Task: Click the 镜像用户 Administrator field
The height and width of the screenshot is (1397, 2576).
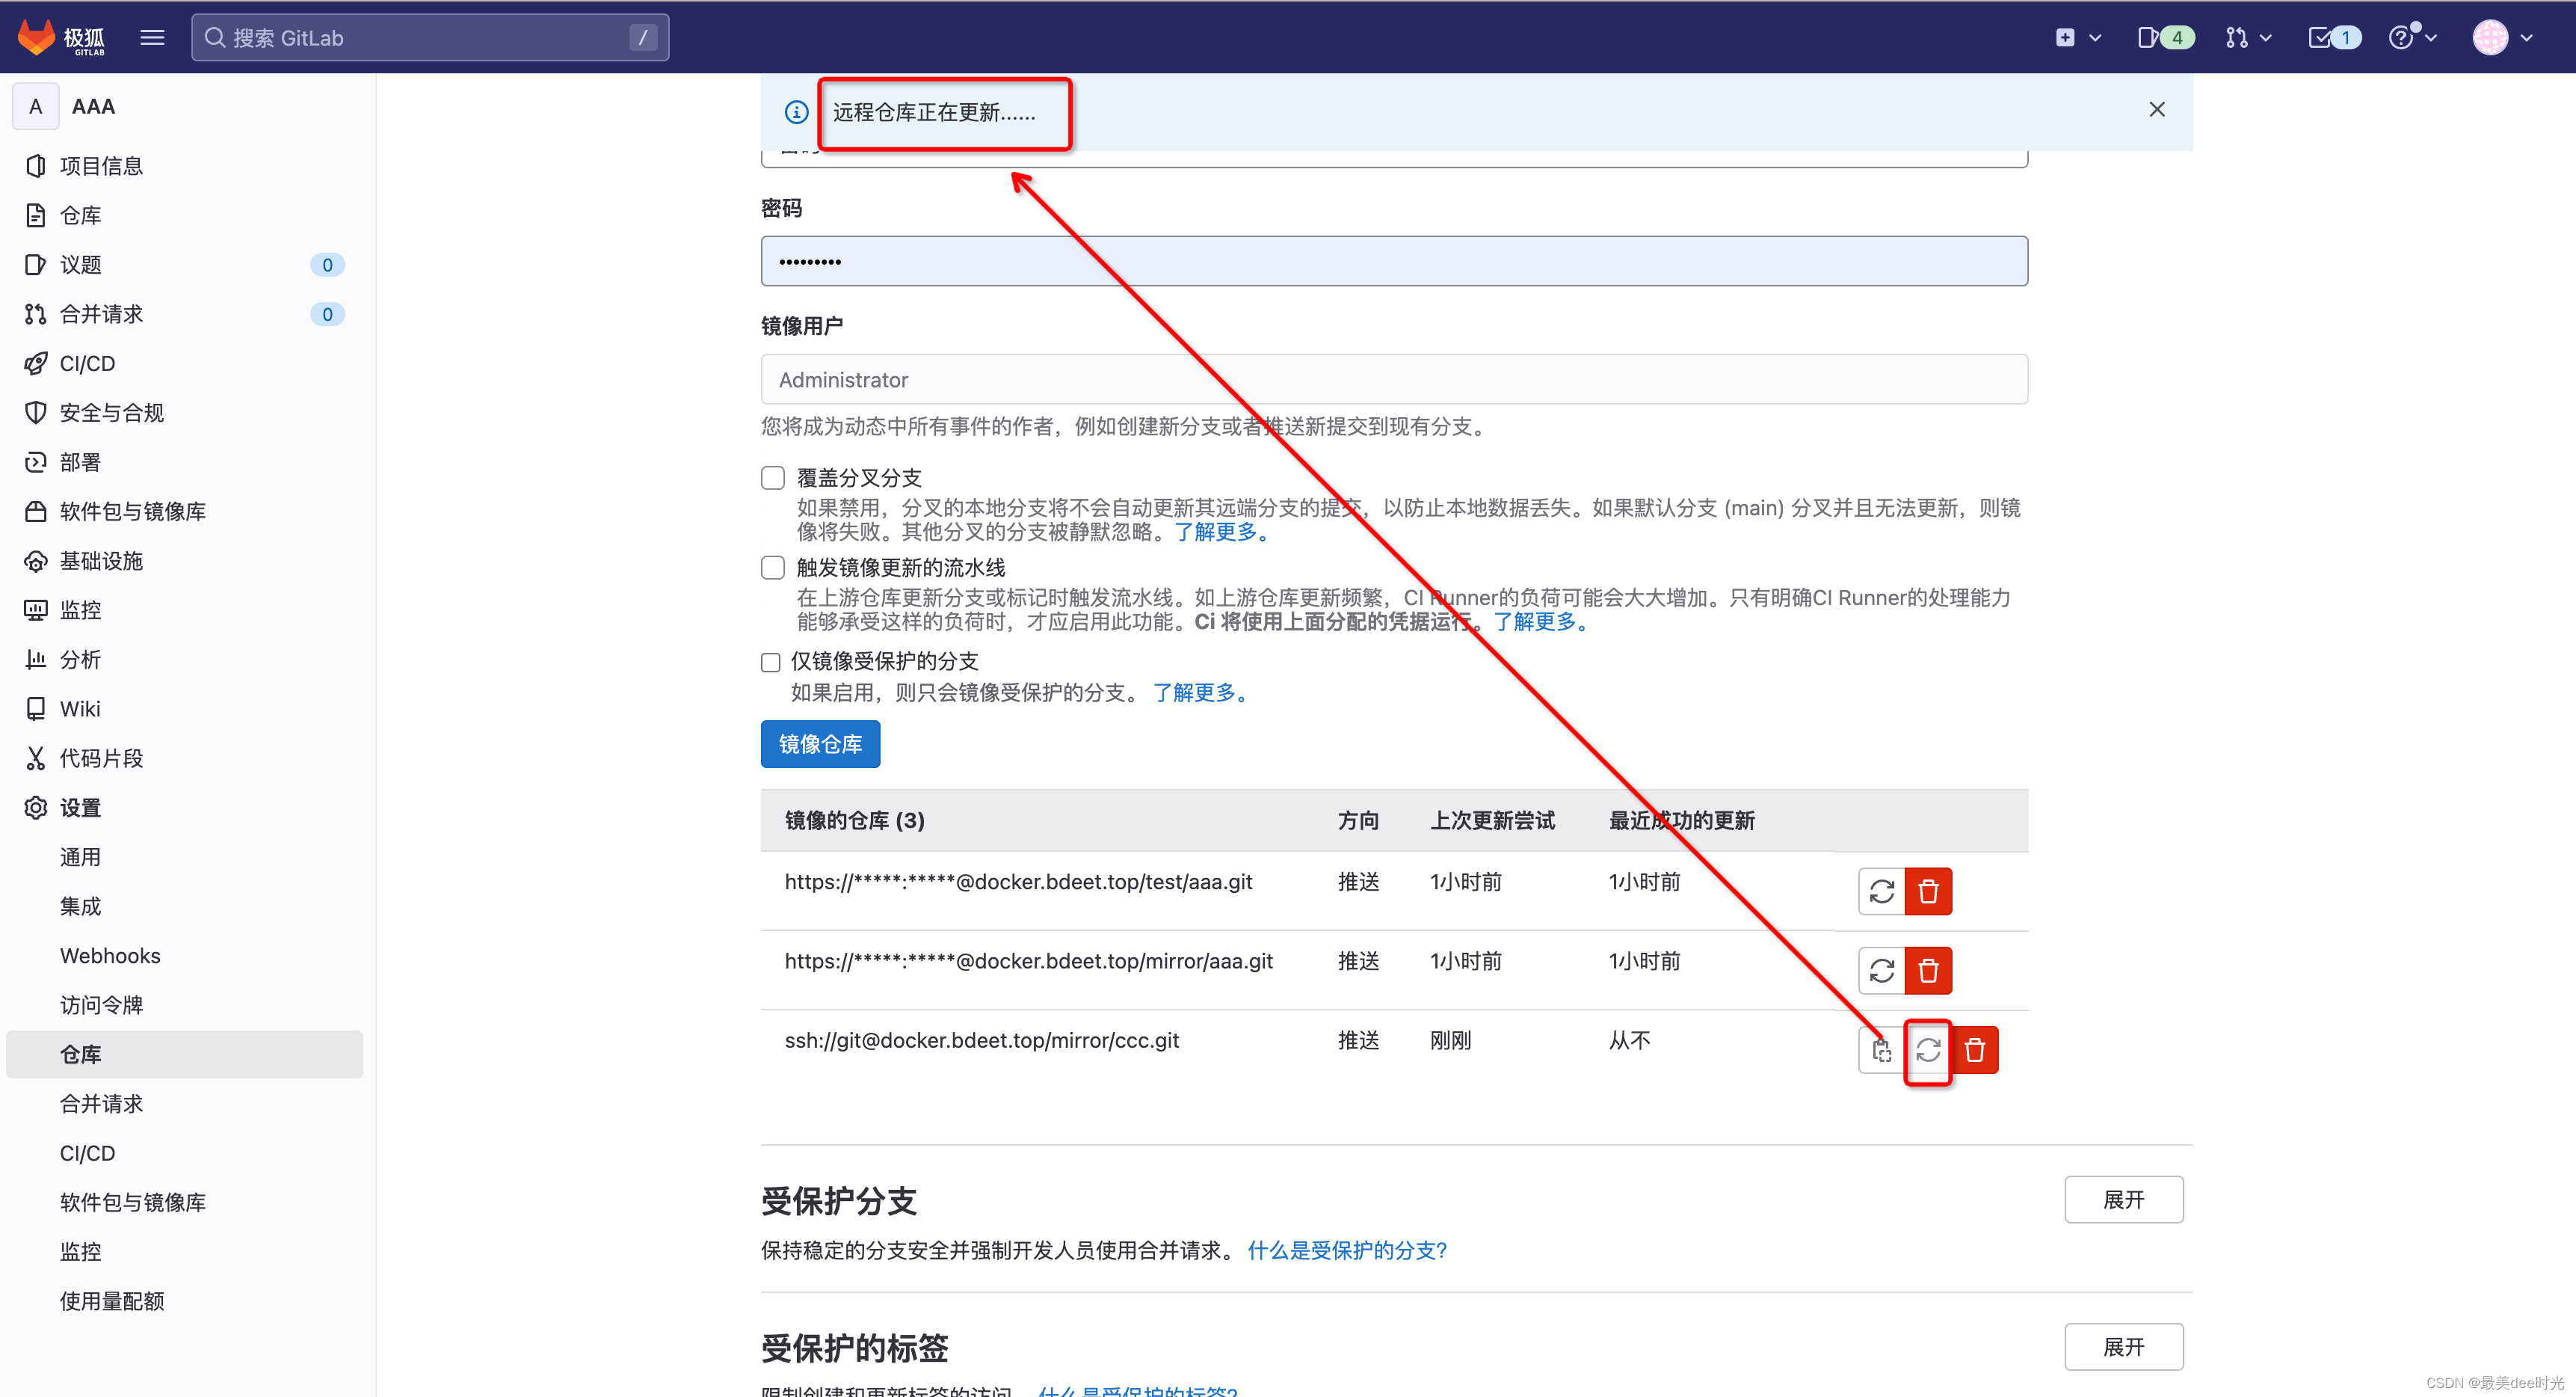Action: (1394, 379)
